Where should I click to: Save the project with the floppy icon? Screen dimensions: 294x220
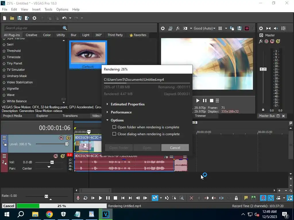point(20,18)
